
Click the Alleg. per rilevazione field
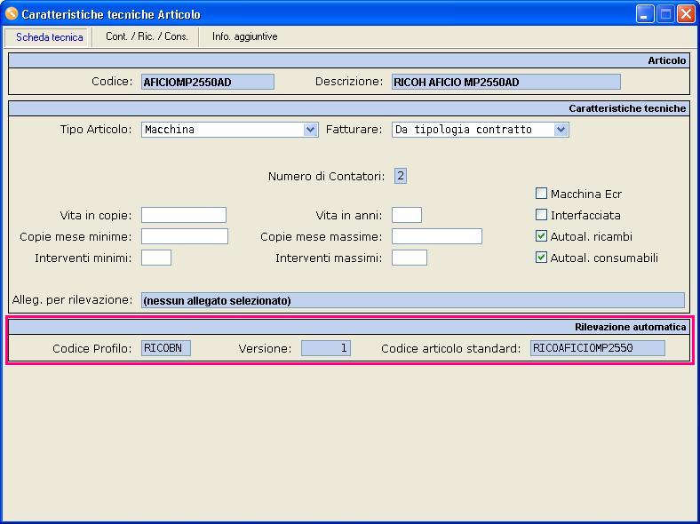pos(412,300)
